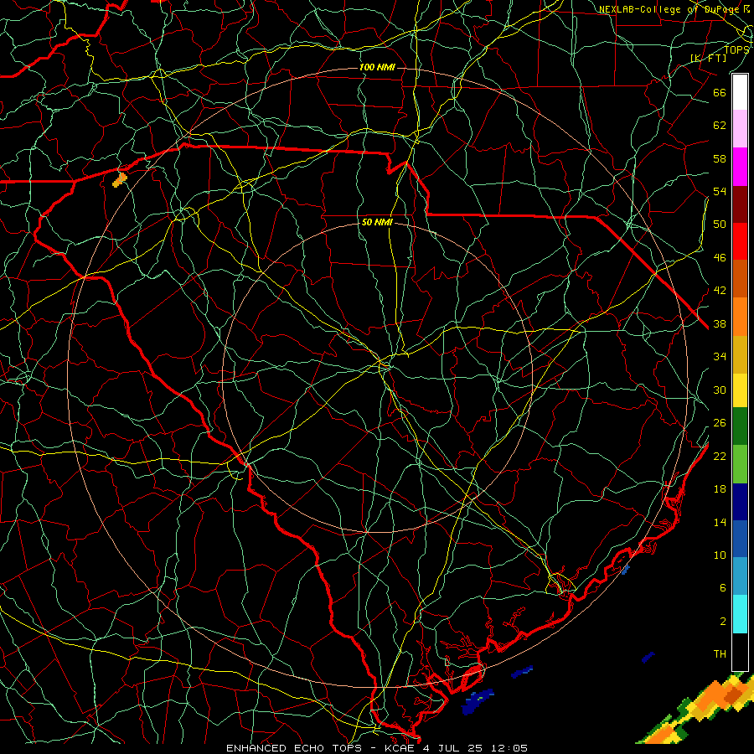Click the [K FT] units label
754x754 pixels.
(709, 59)
